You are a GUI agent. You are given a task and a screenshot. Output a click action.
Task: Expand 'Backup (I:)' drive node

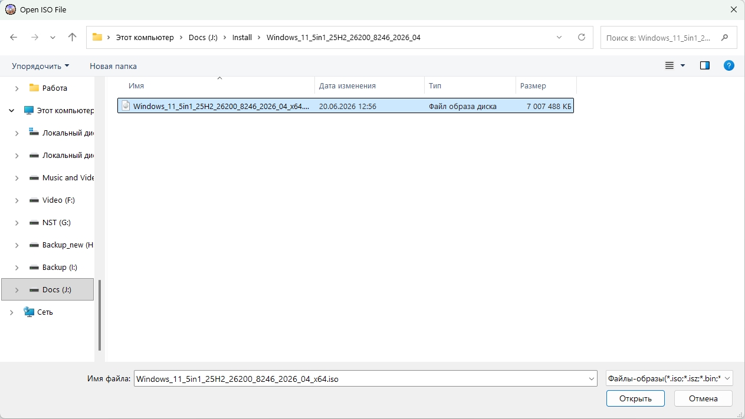[x=17, y=267]
